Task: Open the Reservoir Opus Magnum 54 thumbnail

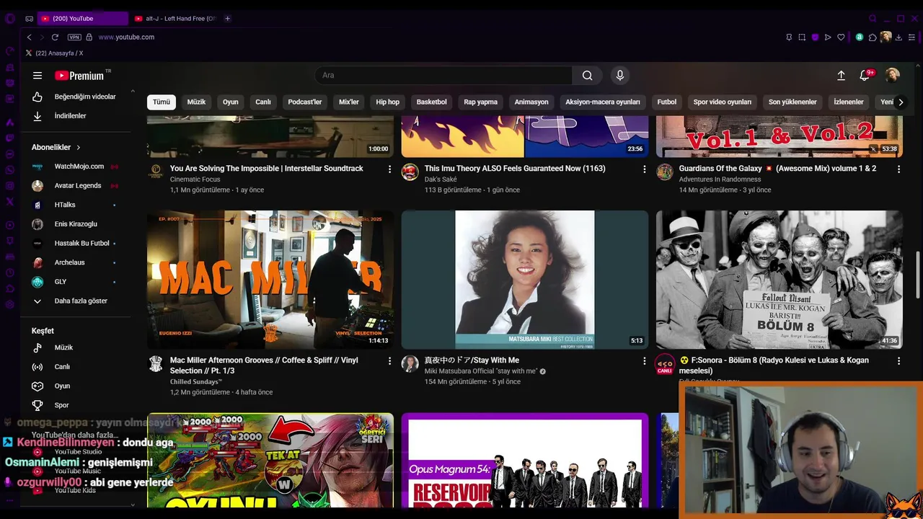Action: (x=525, y=461)
